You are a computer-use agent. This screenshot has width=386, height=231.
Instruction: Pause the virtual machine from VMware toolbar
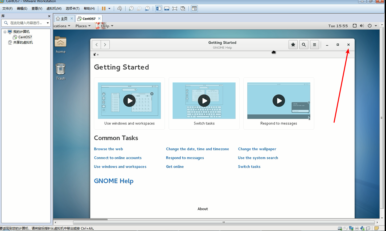point(104,9)
